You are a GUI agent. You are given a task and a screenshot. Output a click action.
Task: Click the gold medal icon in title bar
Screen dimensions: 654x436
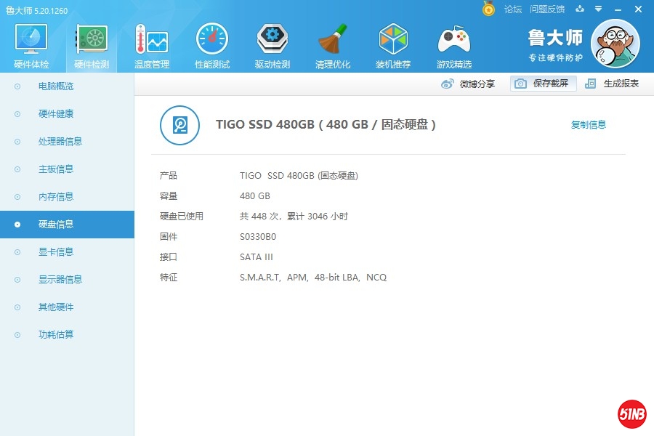point(488,9)
